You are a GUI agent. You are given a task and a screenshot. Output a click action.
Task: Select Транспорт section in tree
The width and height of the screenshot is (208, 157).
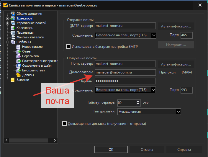point(24,18)
